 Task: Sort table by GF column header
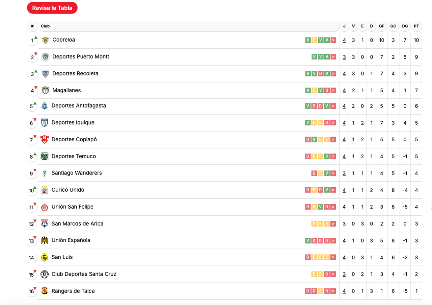click(x=381, y=26)
